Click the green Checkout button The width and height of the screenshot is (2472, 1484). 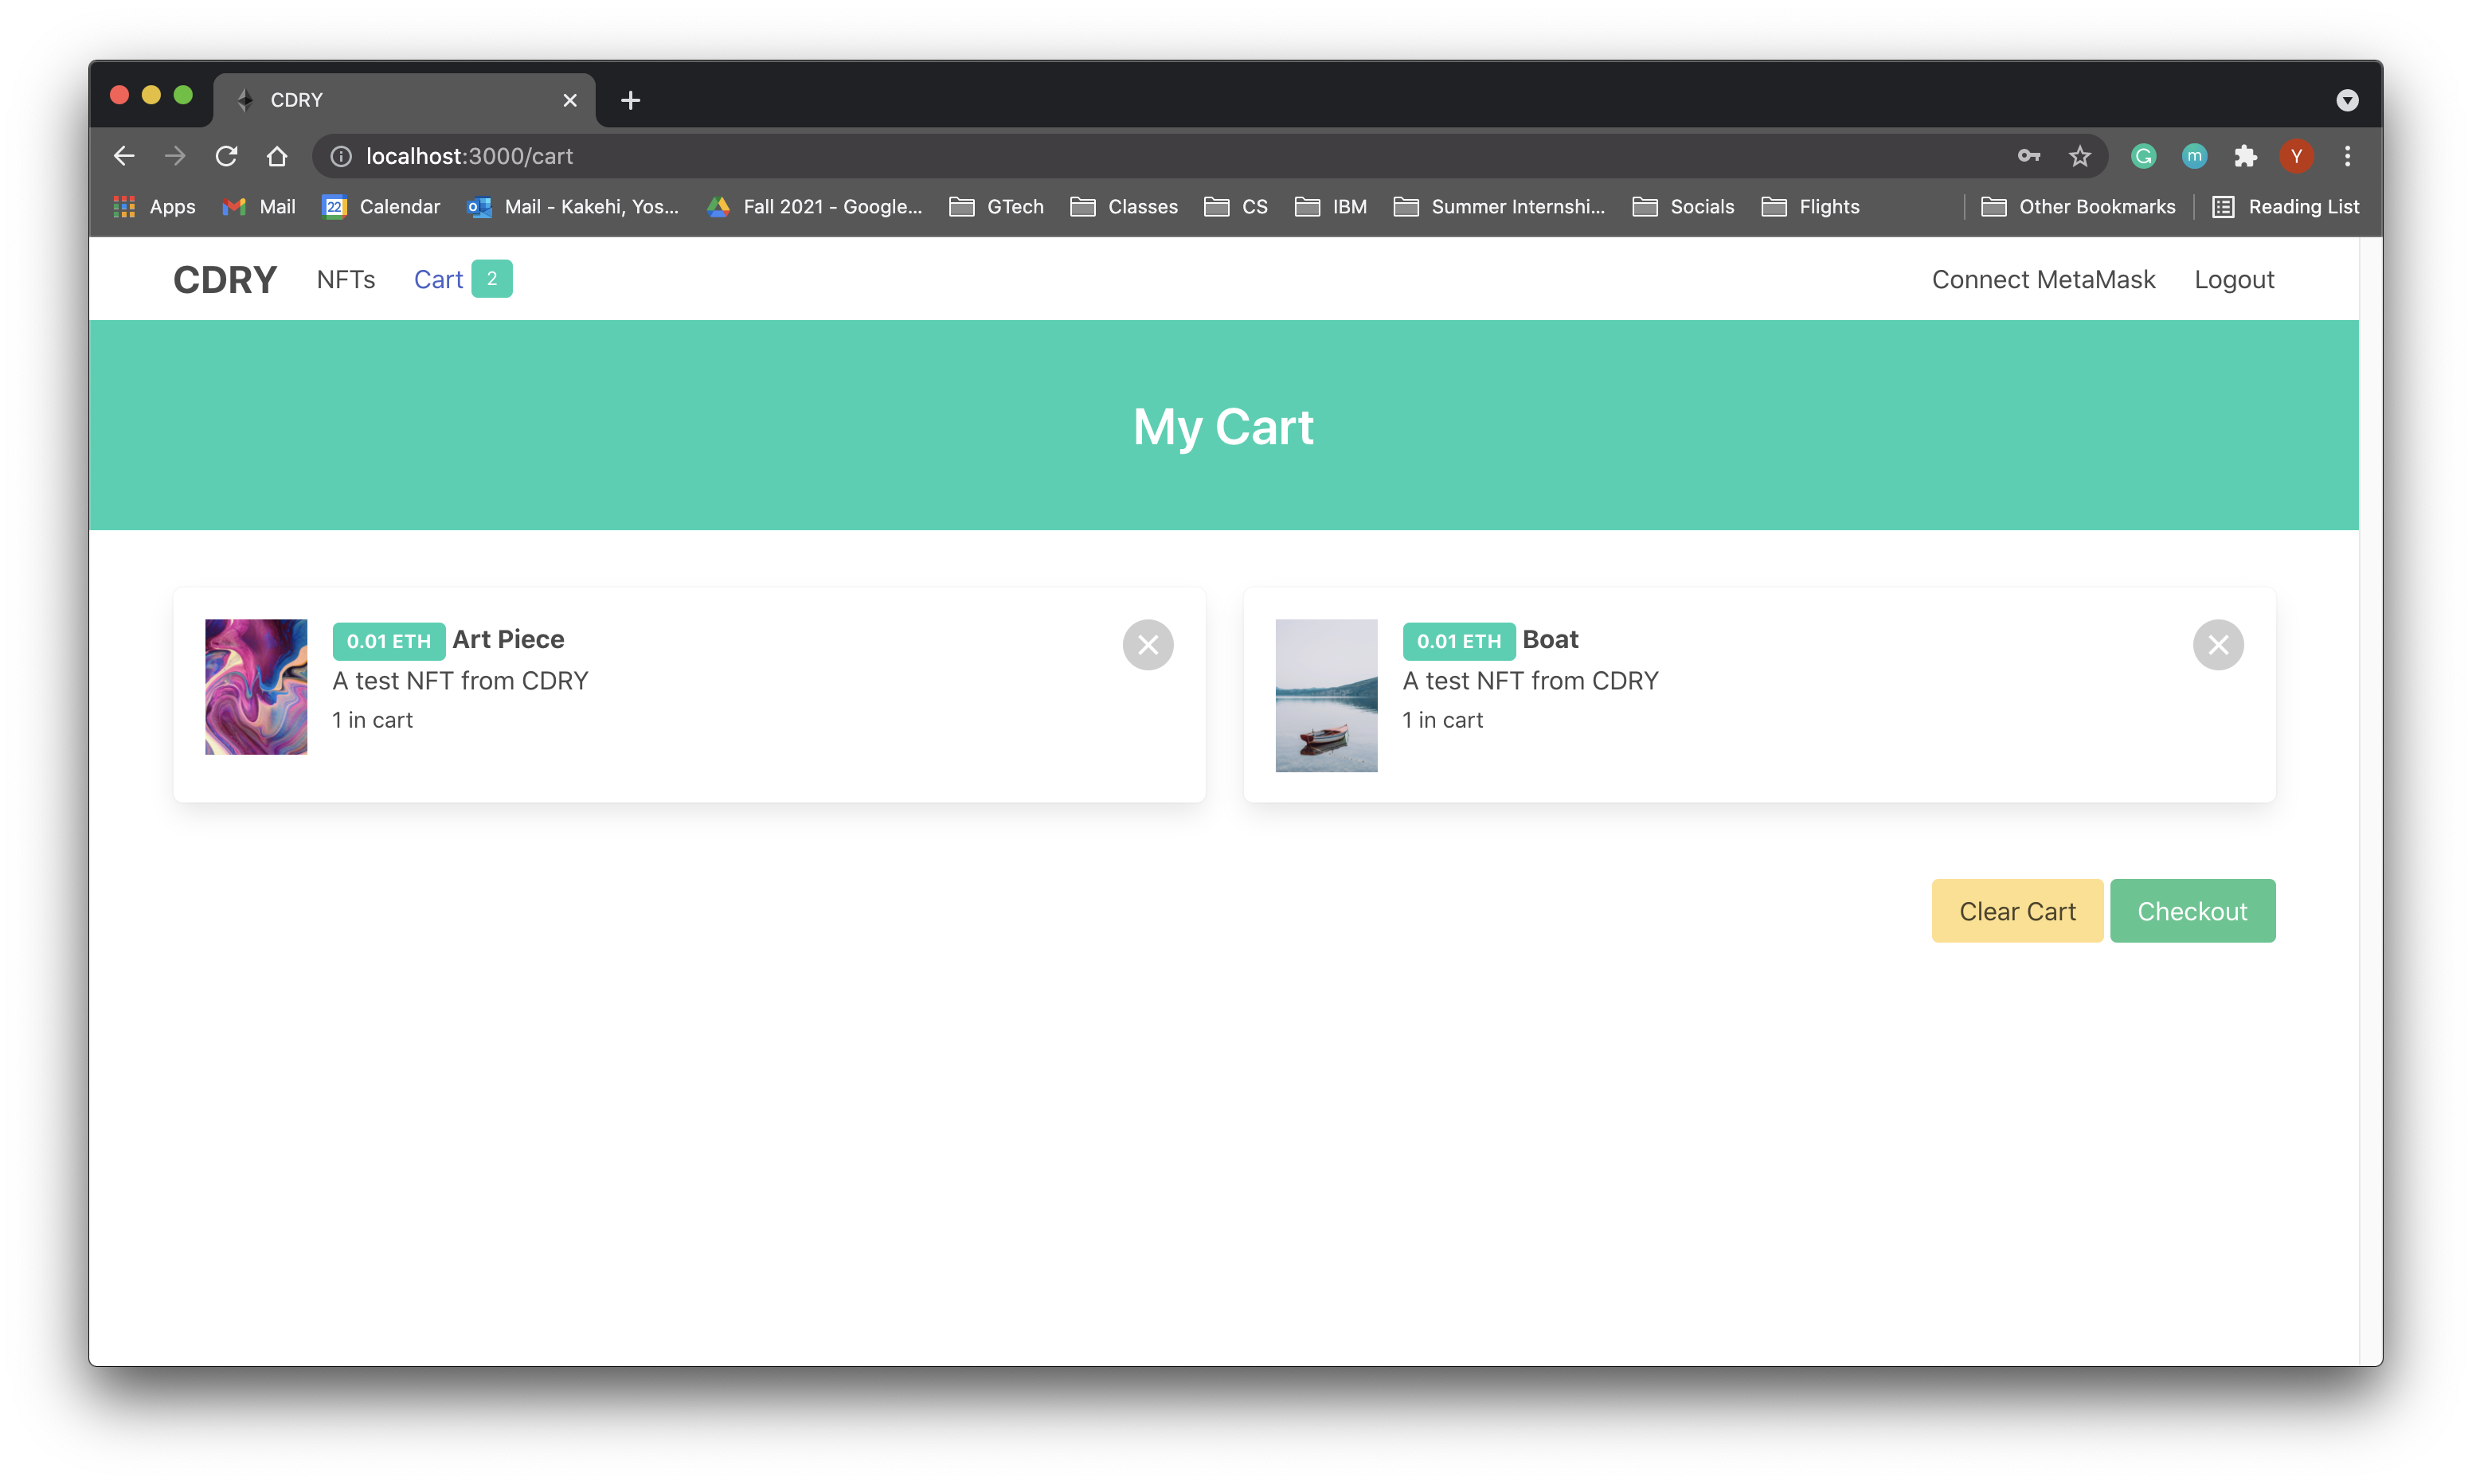tap(2192, 911)
